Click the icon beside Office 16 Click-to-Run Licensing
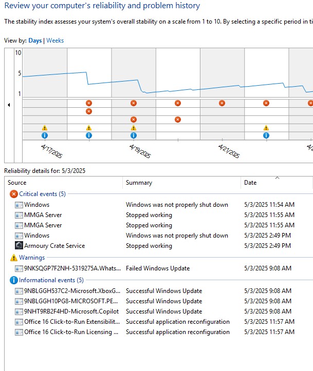The width and height of the screenshot is (313, 371). pos(19,332)
